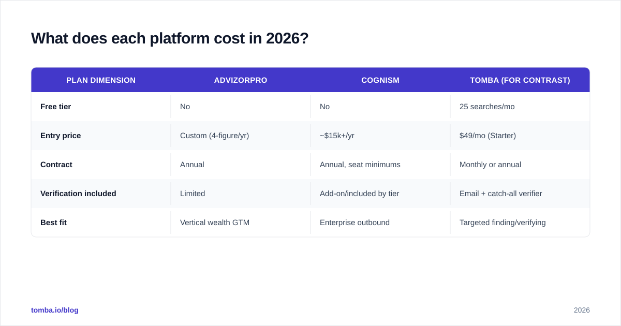This screenshot has width=621, height=326.
Task: Click the 'PLAN DIMENSION' column header
Action: [101, 80]
